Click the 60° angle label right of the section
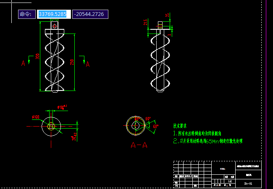This screenshot has width=273, height=189. (156, 126)
